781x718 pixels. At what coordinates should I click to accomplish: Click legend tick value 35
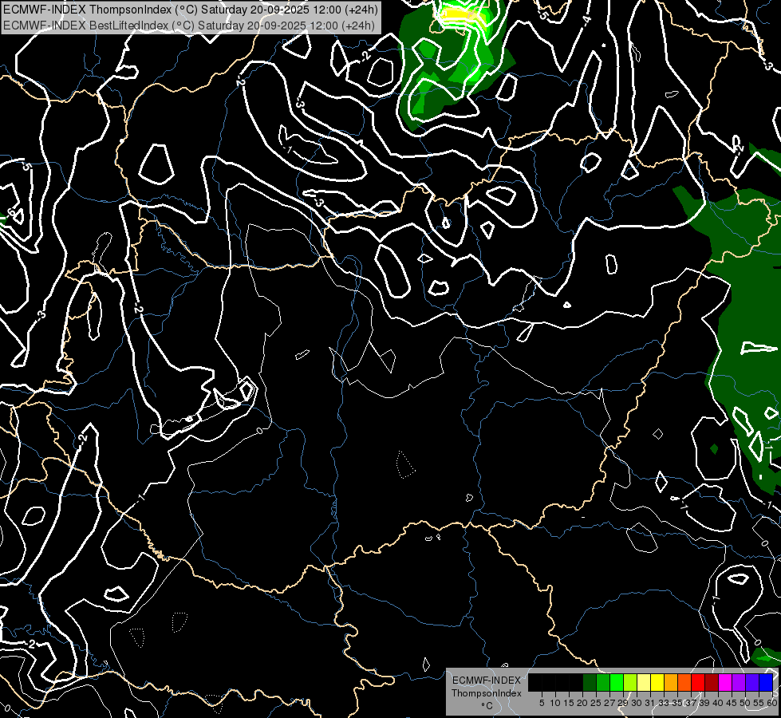tap(677, 703)
